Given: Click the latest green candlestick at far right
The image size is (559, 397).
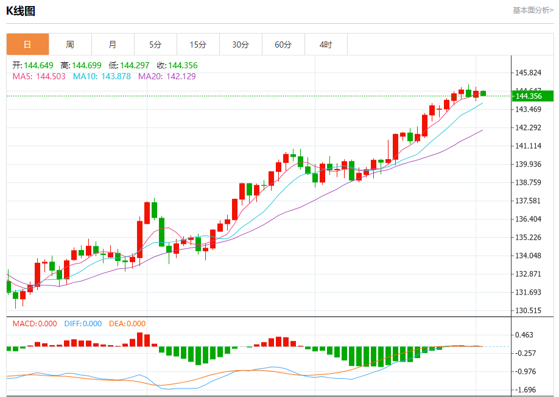Looking at the screenshot, I should click(x=483, y=93).
